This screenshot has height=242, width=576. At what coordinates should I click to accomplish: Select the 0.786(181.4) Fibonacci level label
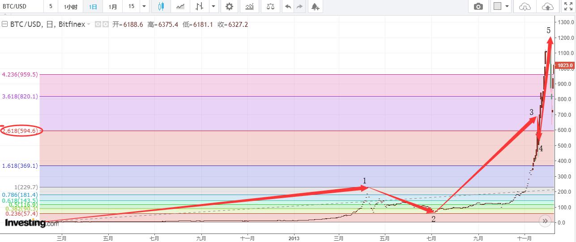pos(20,195)
